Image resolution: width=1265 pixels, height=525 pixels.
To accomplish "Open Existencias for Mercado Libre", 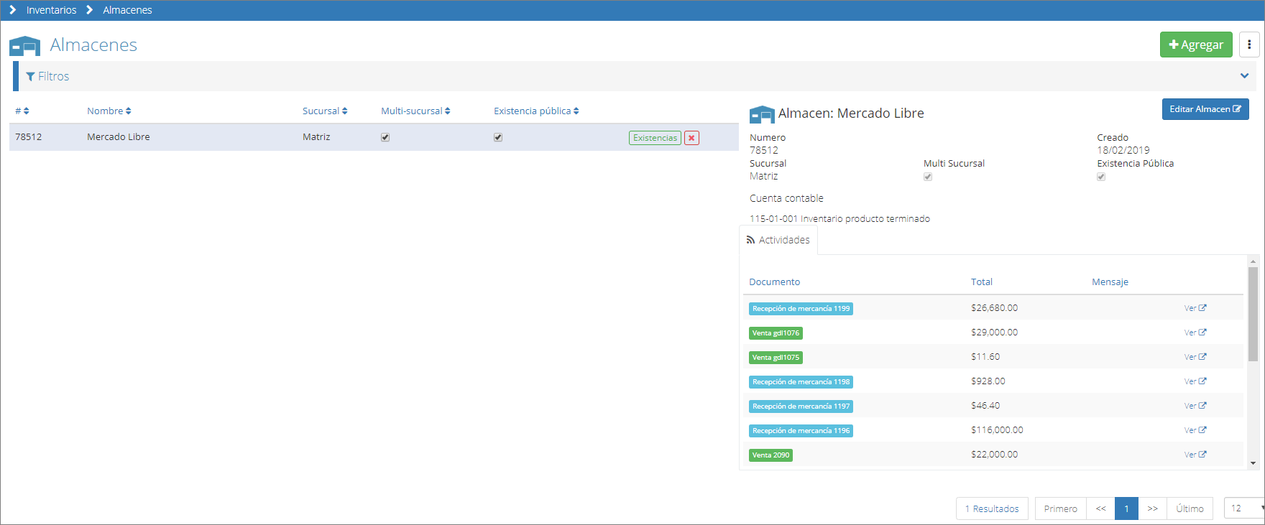I will tap(655, 138).
